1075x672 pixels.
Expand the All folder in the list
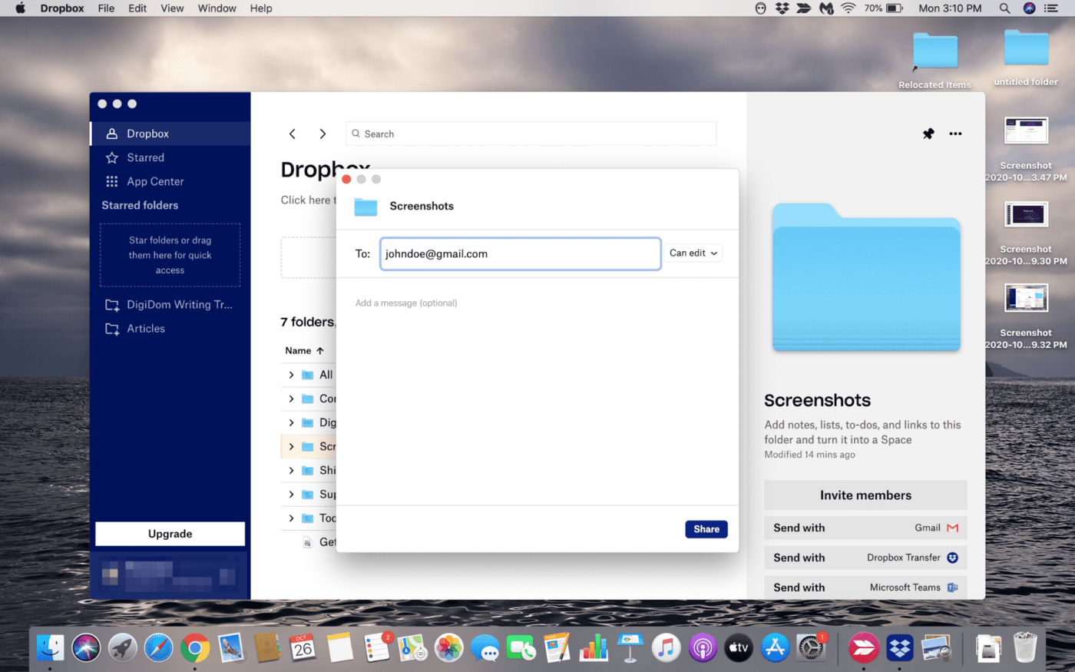(290, 374)
